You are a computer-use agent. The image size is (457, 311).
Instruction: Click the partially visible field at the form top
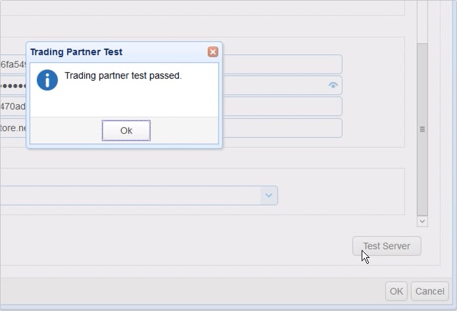point(197,7)
